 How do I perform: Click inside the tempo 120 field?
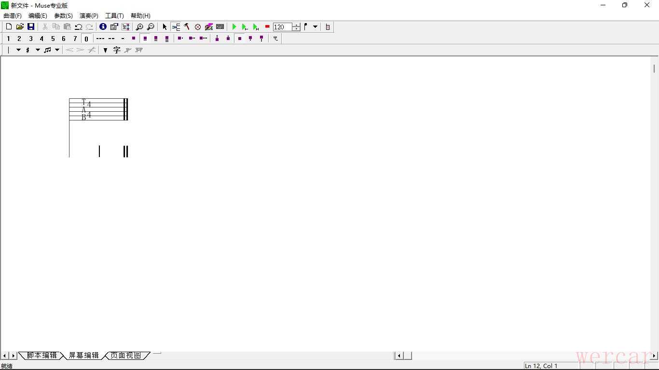pos(282,27)
